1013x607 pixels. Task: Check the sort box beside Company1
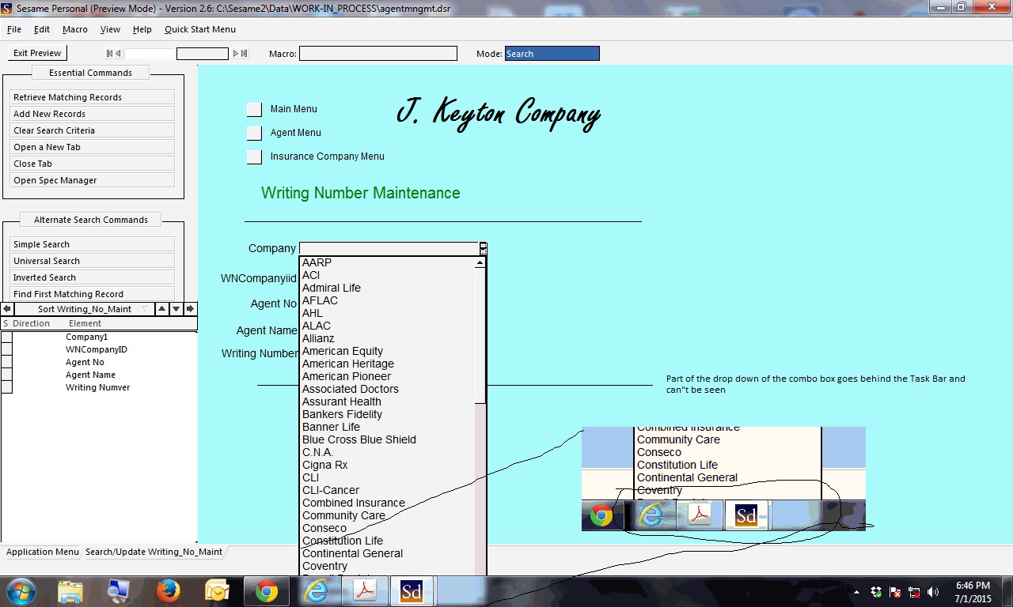(x=7, y=337)
